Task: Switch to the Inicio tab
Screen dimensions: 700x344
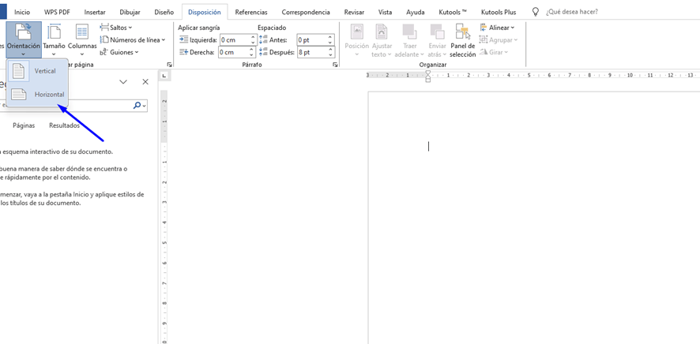Action: pos(22,12)
